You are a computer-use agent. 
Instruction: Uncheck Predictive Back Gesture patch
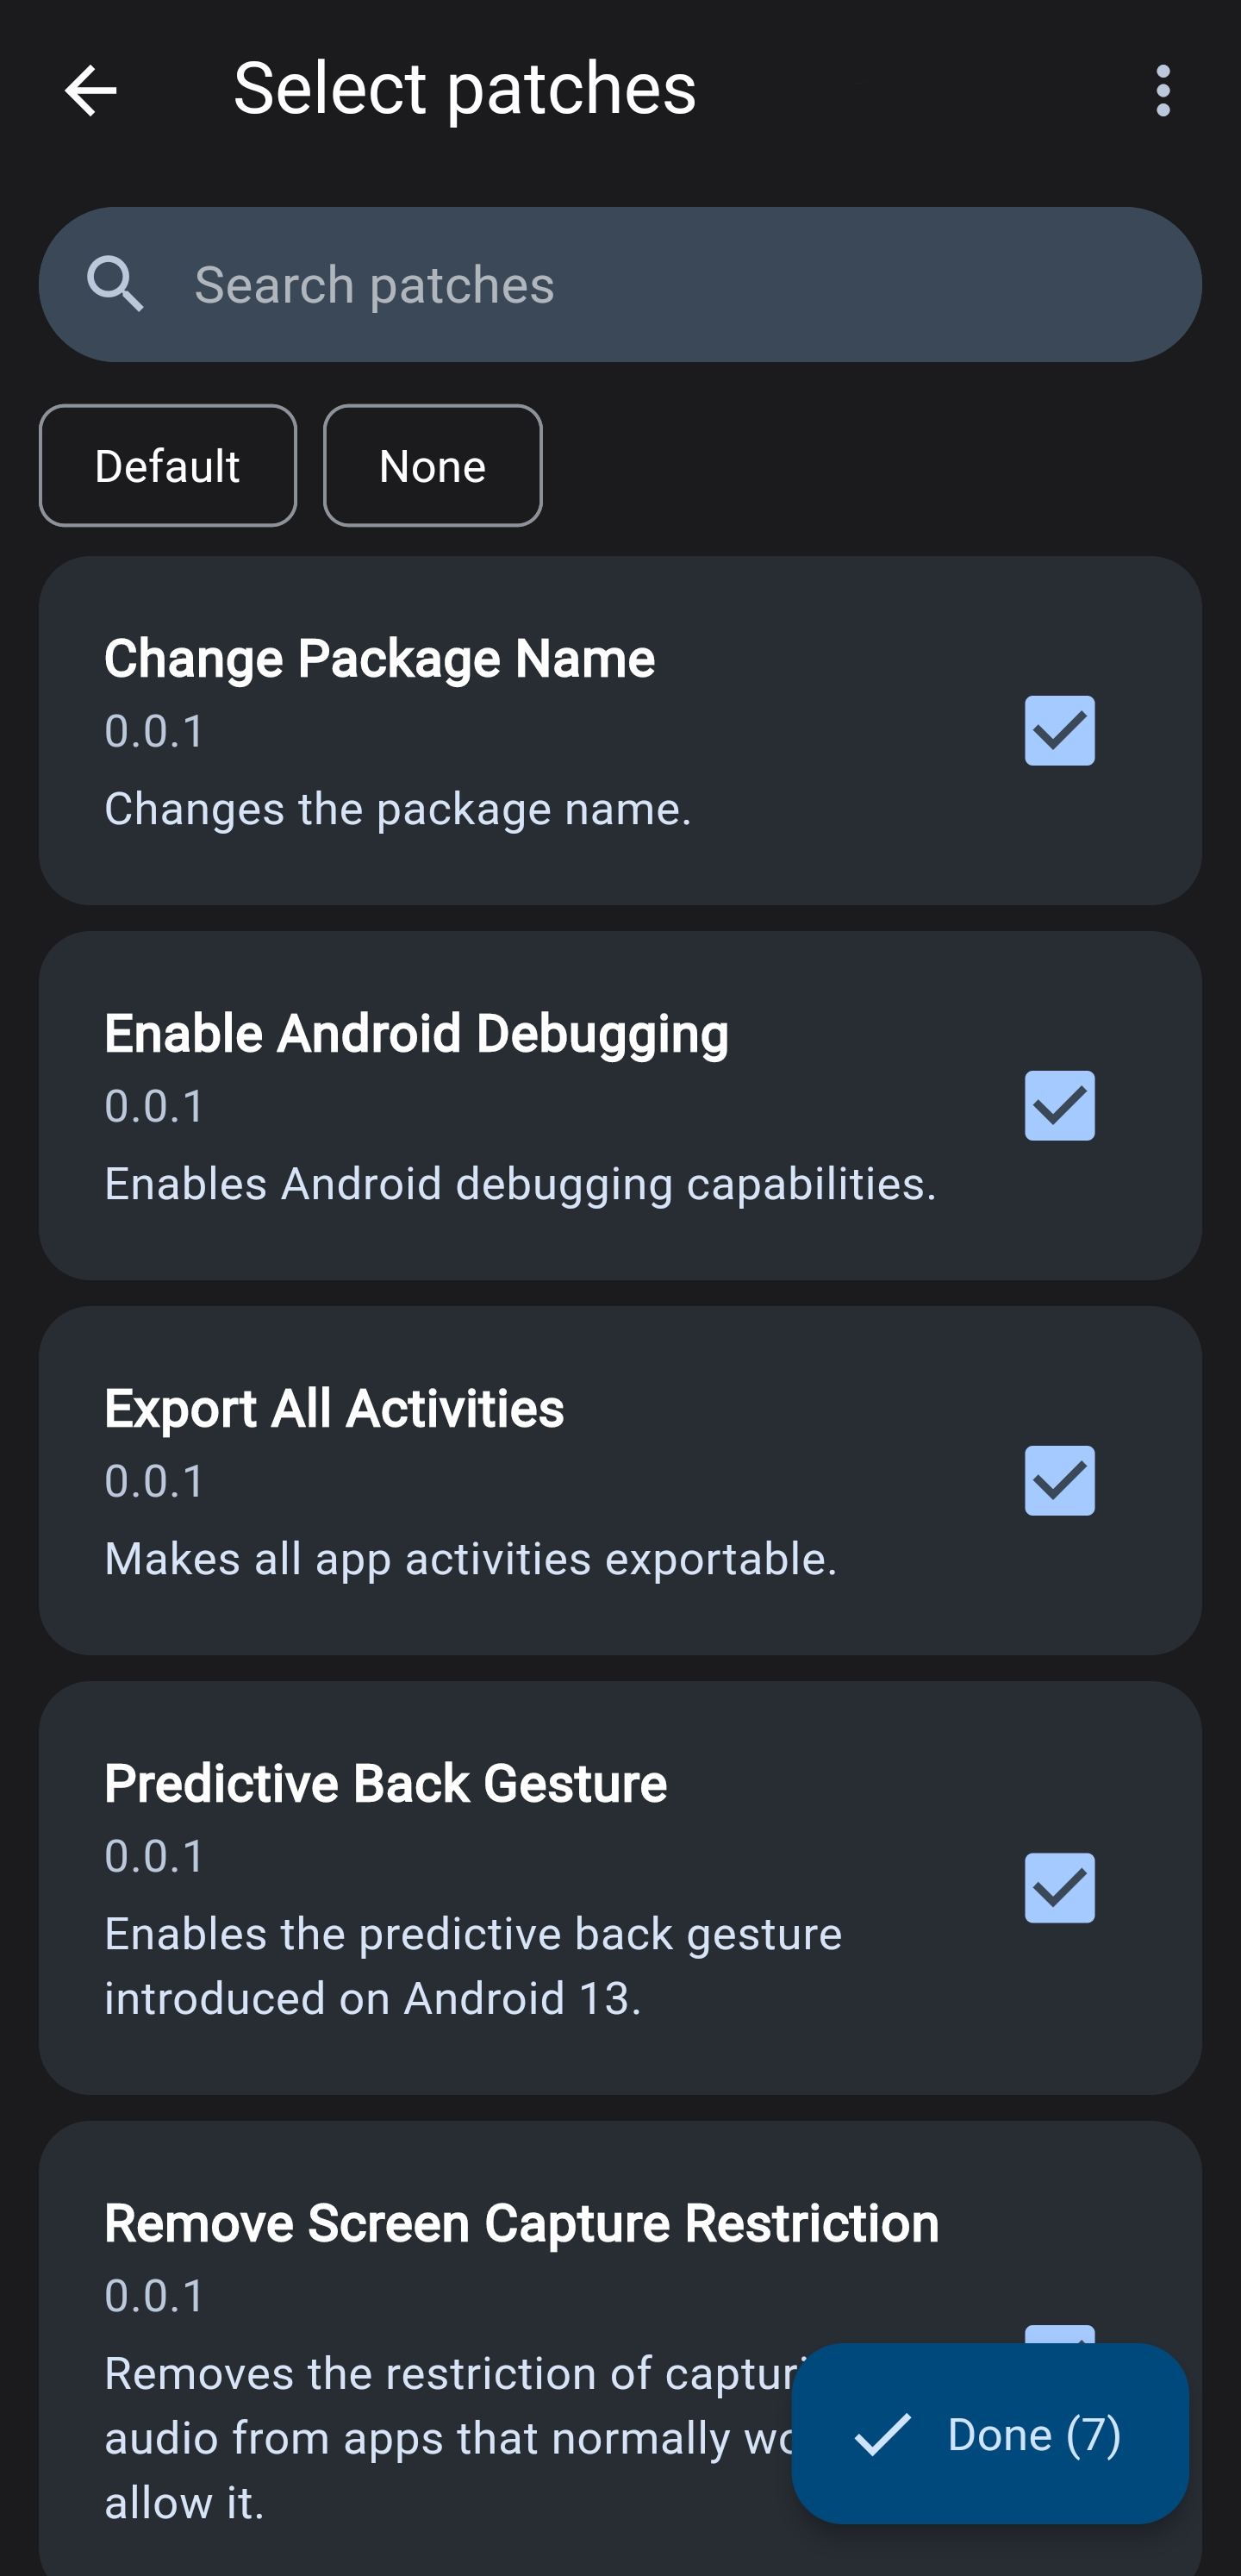[1059, 1888]
